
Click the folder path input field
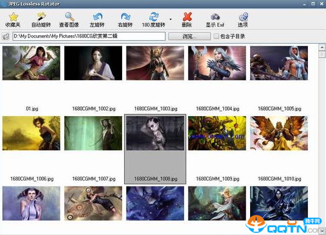pos(89,36)
